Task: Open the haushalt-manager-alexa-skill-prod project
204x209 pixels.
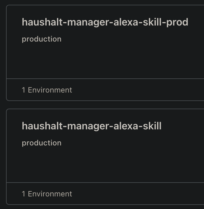Action: pos(105,22)
